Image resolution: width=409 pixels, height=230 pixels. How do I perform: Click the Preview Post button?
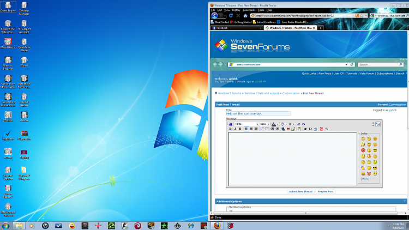[325, 191]
